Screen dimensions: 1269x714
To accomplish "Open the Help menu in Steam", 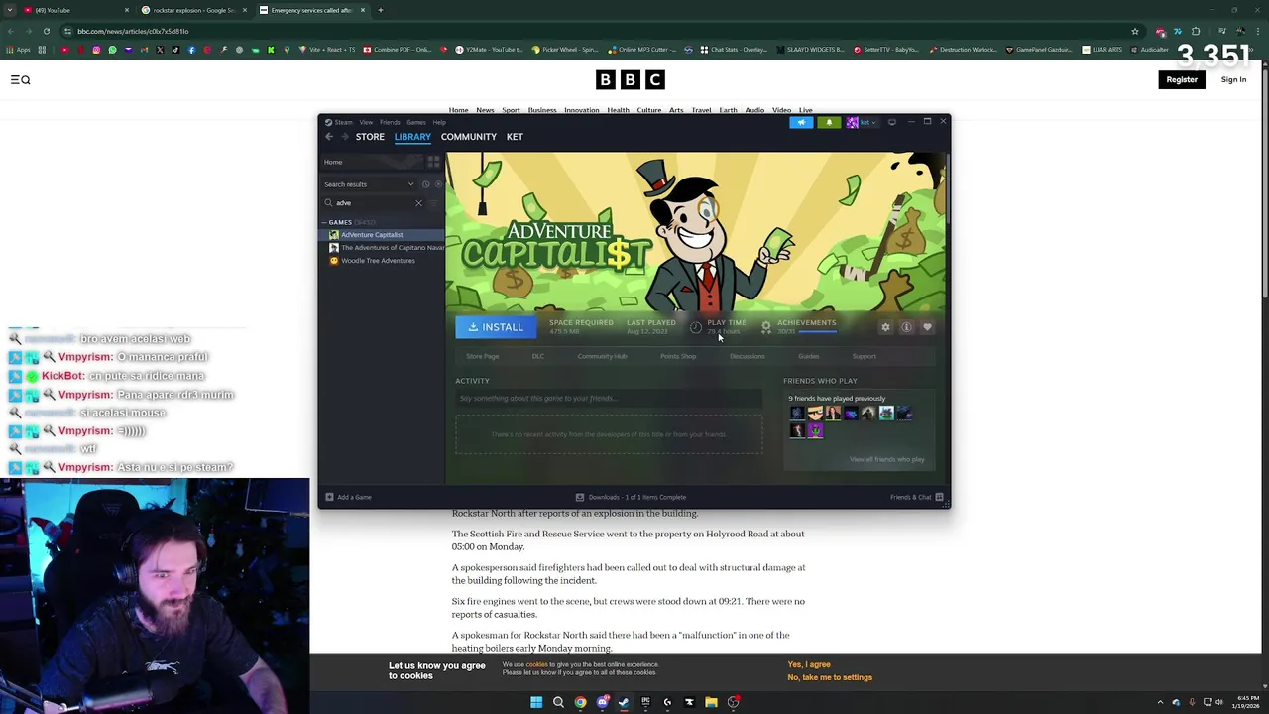I will click(439, 122).
